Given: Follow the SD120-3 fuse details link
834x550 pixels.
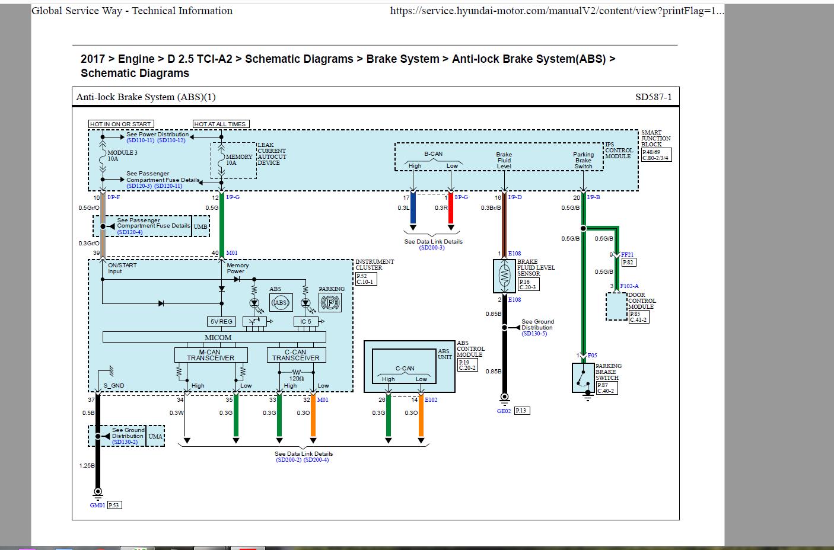Looking at the screenshot, I should click(x=139, y=186).
